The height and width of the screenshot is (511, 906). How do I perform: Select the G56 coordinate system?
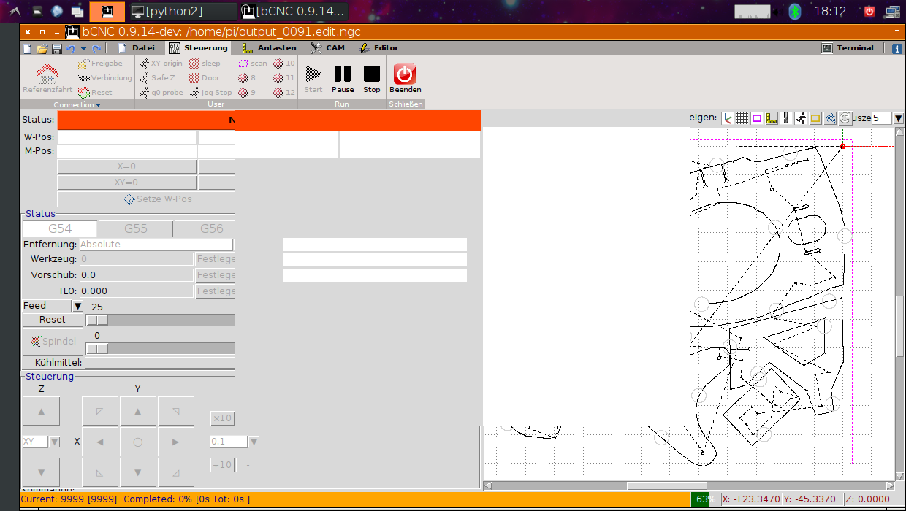pyautogui.click(x=205, y=229)
